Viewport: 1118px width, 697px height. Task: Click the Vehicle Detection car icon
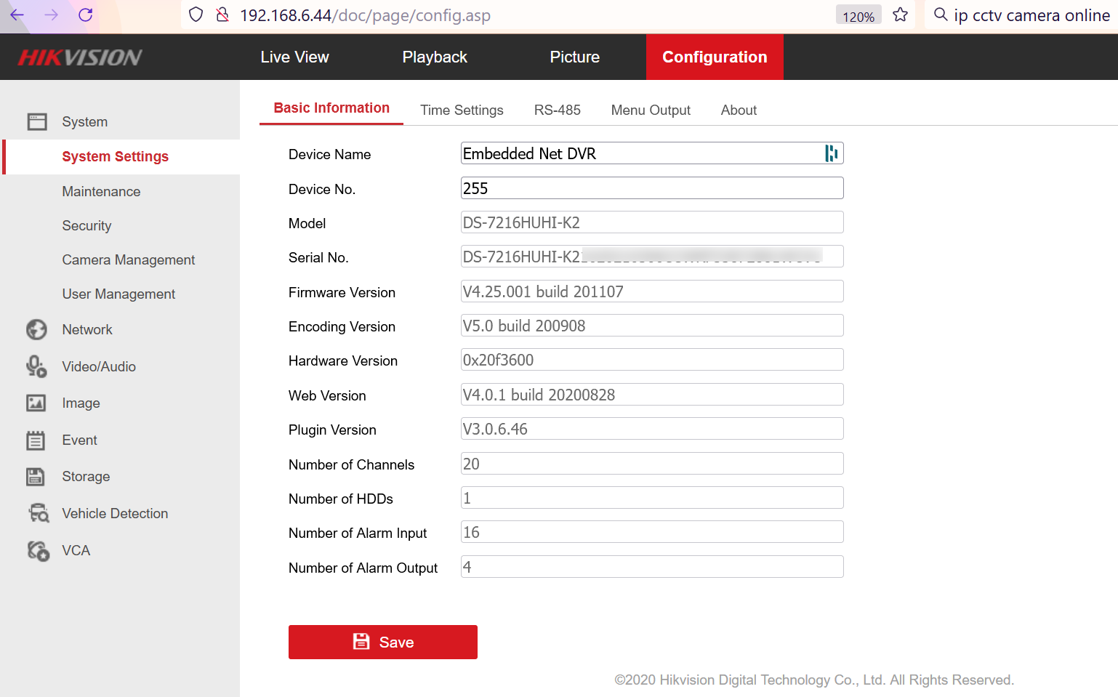click(39, 514)
